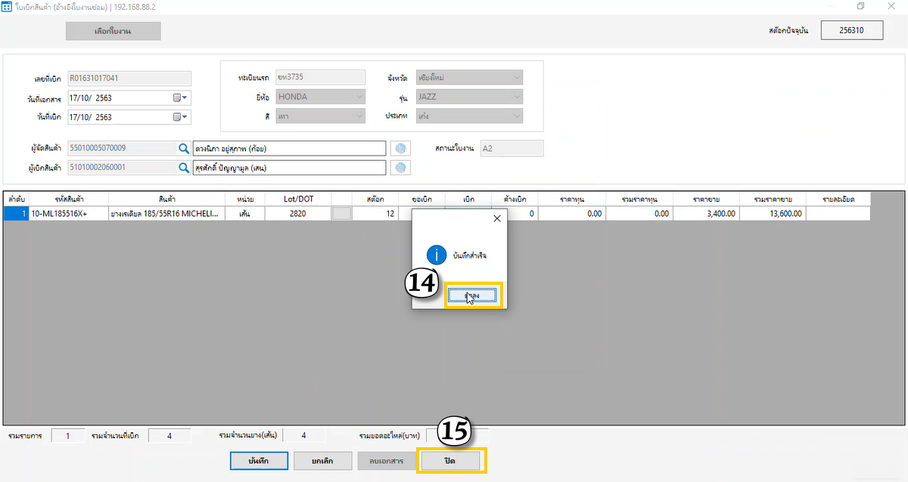The height and width of the screenshot is (482, 908).
Task: Select product code cell 10-ML185516X+
Action: click(67, 214)
